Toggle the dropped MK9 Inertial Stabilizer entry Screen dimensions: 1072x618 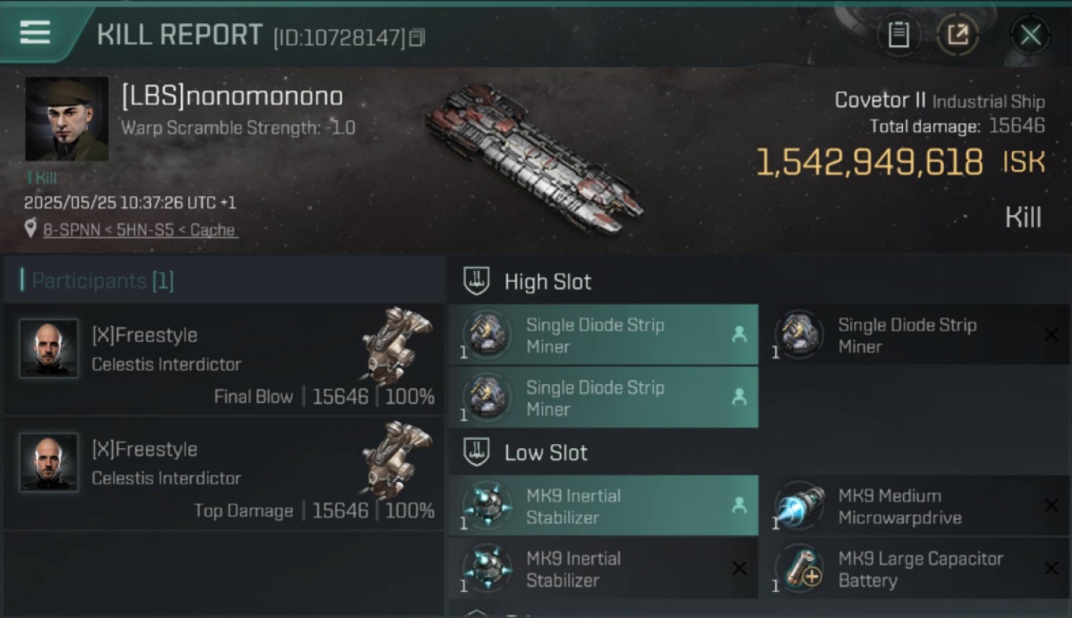604,506
